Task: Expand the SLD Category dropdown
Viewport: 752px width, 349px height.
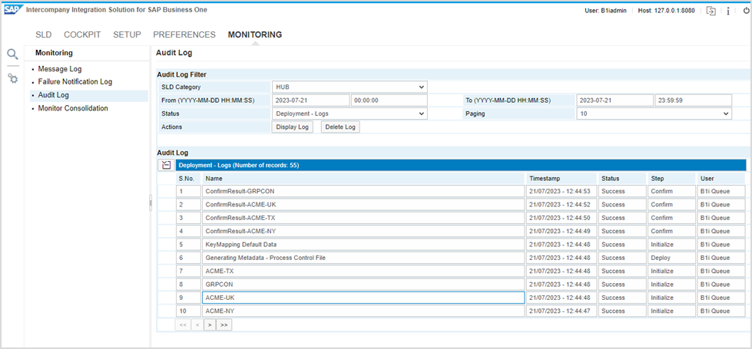Action: click(x=349, y=87)
